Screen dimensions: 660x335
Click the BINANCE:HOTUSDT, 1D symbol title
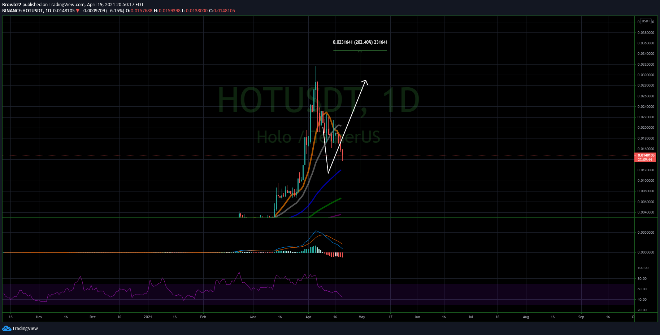27,11
